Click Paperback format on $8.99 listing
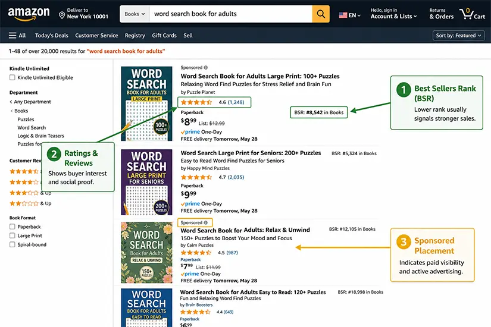This screenshot has height=327, width=491. point(192,112)
